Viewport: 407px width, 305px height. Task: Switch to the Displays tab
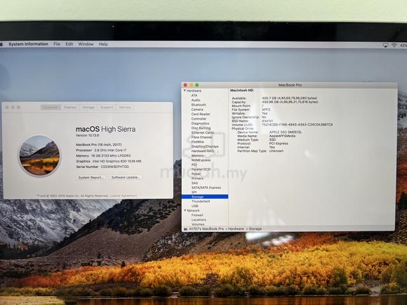coord(70,108)
